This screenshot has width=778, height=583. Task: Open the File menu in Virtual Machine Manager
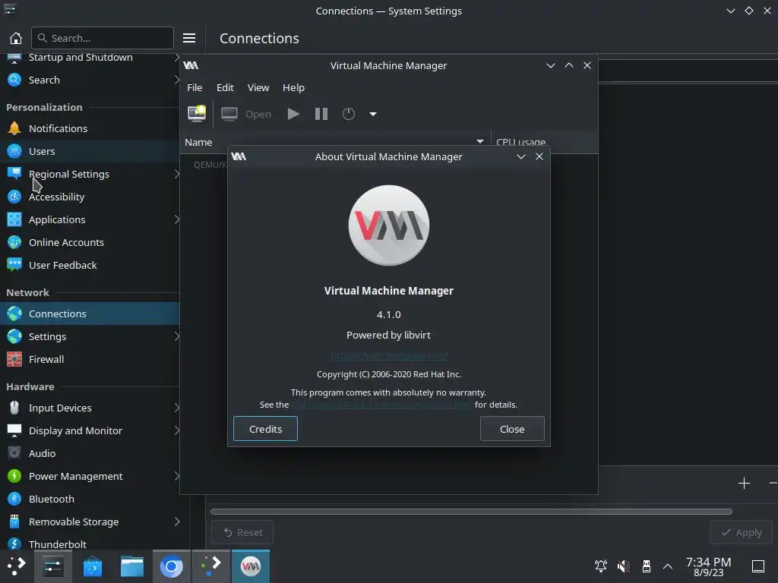[x=194, y=87]
